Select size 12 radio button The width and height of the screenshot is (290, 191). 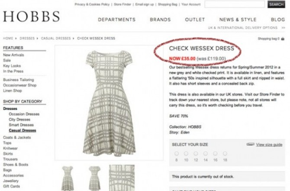[196, 154]
